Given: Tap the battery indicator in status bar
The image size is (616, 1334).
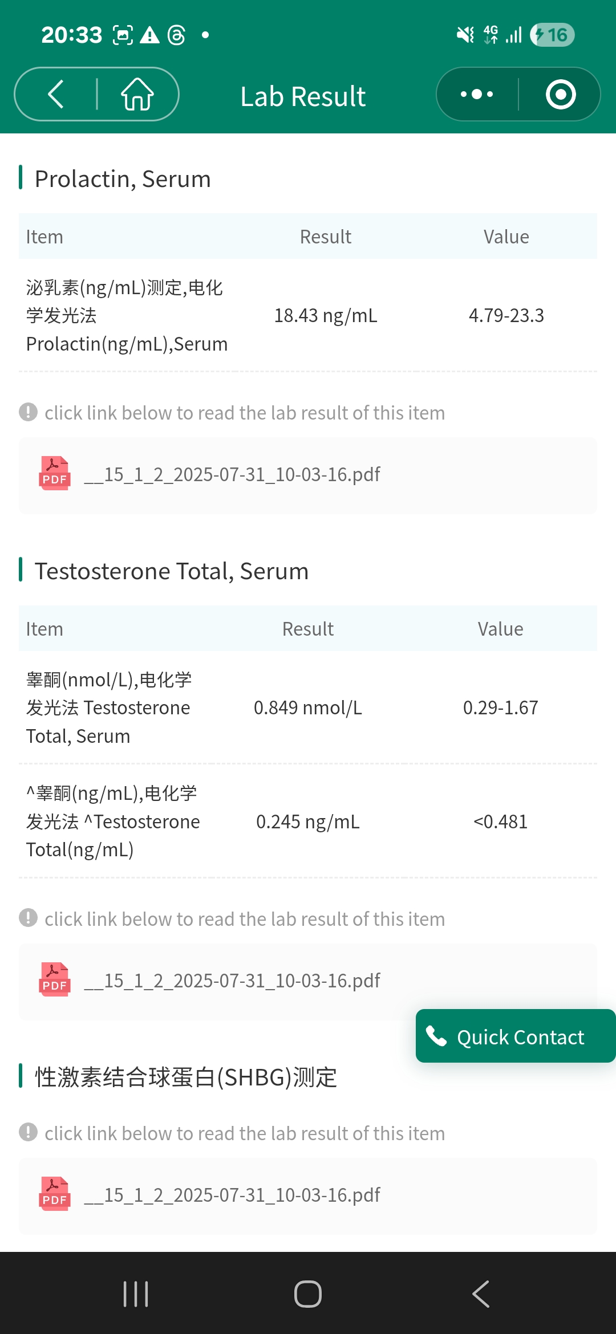Looking at the screenshot, I should 552,35.
